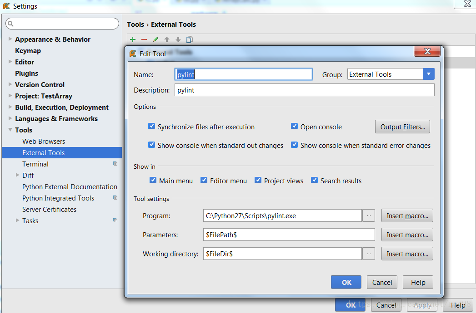Cancel the Edit Tool dialog
Screen dimensions: 476x313
[x=382, y=283]
